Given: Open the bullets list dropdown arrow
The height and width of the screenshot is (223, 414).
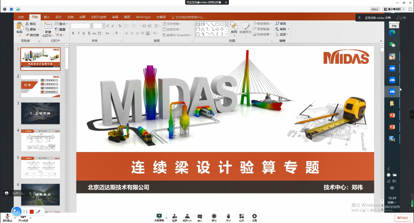Looking at the screenshot, I should coord(131,26).
